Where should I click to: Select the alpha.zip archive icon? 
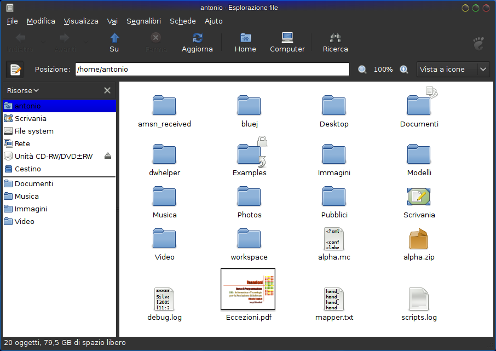tap(418, 240)
